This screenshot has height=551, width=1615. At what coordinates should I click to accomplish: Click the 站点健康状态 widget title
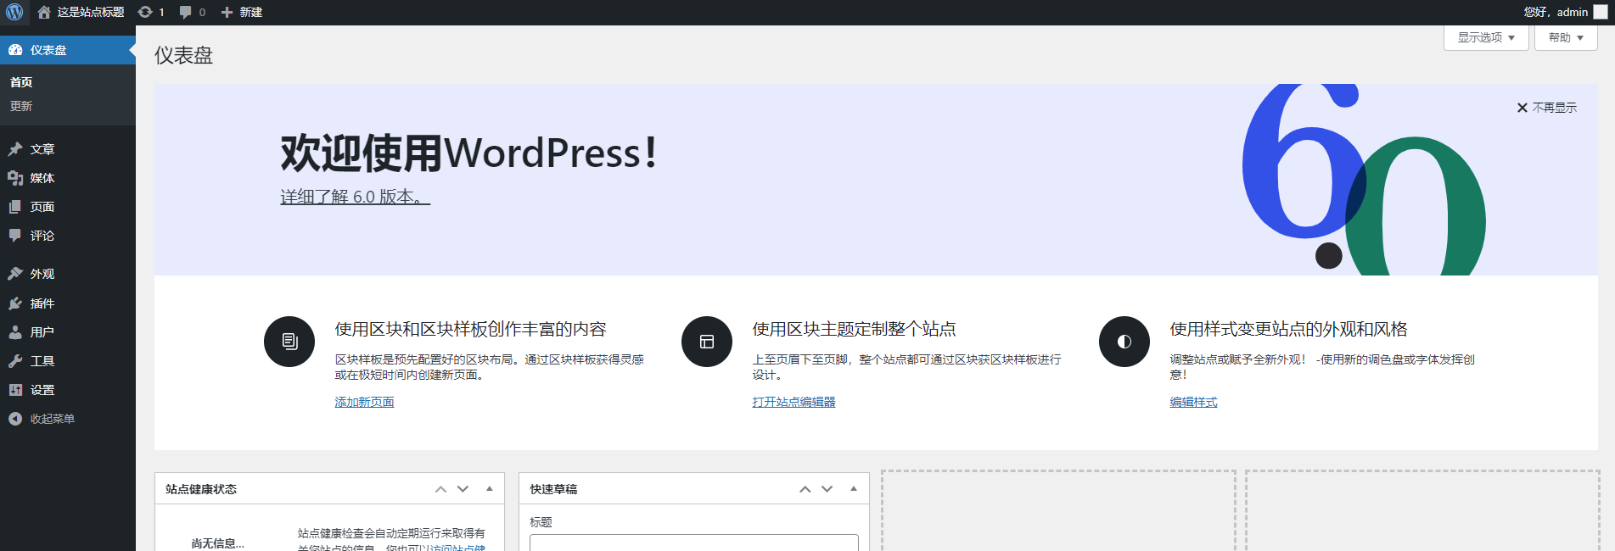[201, 489]
